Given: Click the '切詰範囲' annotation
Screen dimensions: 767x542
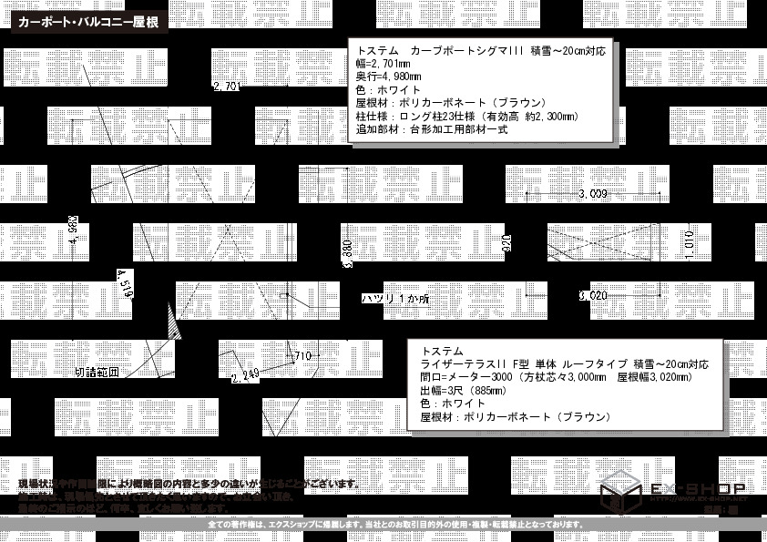Looking at the screenshot, I should tap(97, 373).
